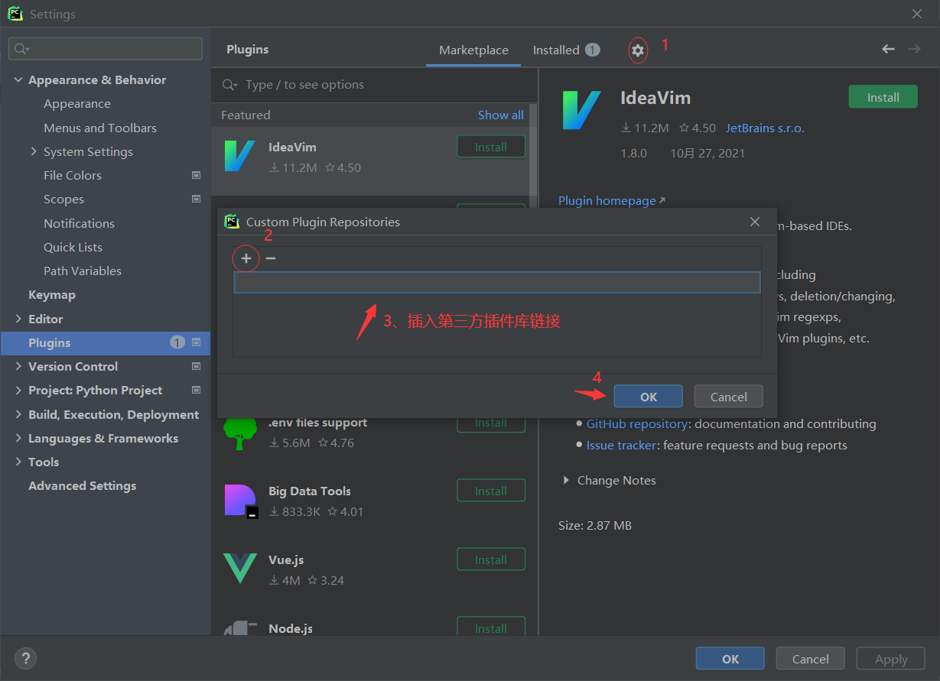Click the Project: Python Project settings icon

point(196,391)
